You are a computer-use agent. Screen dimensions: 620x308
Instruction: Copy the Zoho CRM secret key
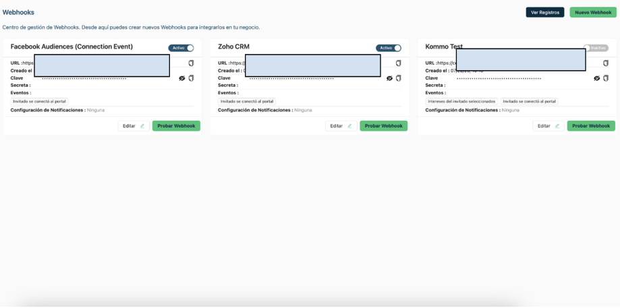pos(398,78)
